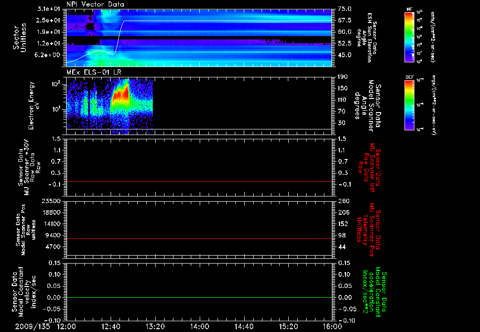The width and height of the screenshot is (480, 332).
Task: Click the 30 scanner angle tick label
Action: (x=341, y=123)
